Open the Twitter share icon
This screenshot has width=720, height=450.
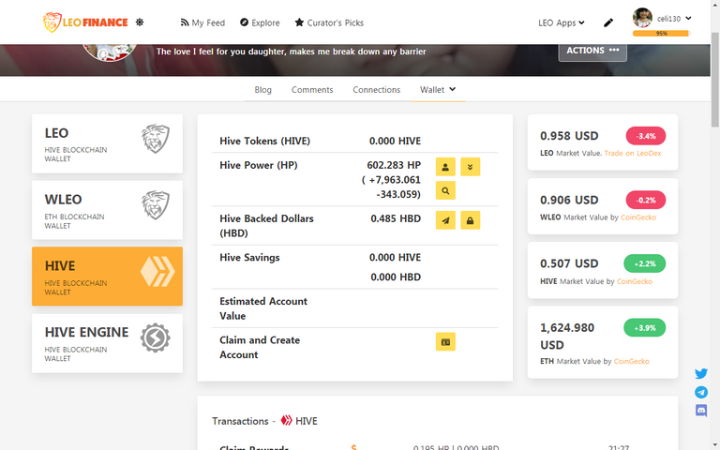tap(701, 373)
